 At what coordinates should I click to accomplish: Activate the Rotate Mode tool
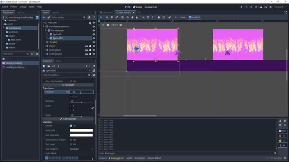click(112, 17)
